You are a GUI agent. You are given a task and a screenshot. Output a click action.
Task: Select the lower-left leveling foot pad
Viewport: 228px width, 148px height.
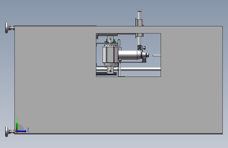click(x=7, y=132)
